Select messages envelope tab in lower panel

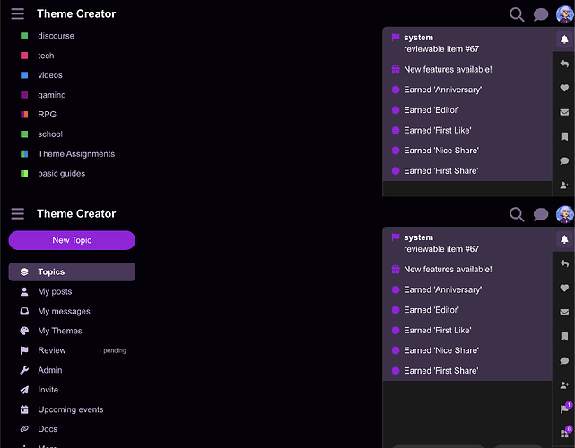[x=565, y=312]
